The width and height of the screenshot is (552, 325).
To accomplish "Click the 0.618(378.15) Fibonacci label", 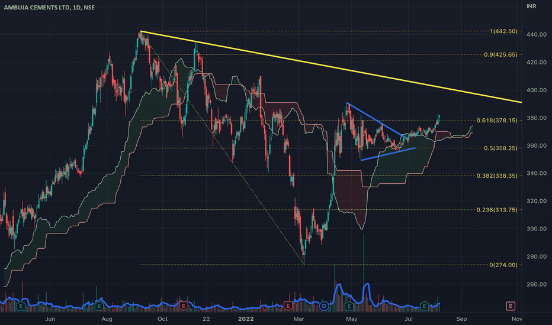I will pyautogui.click(x=497, y=121).
